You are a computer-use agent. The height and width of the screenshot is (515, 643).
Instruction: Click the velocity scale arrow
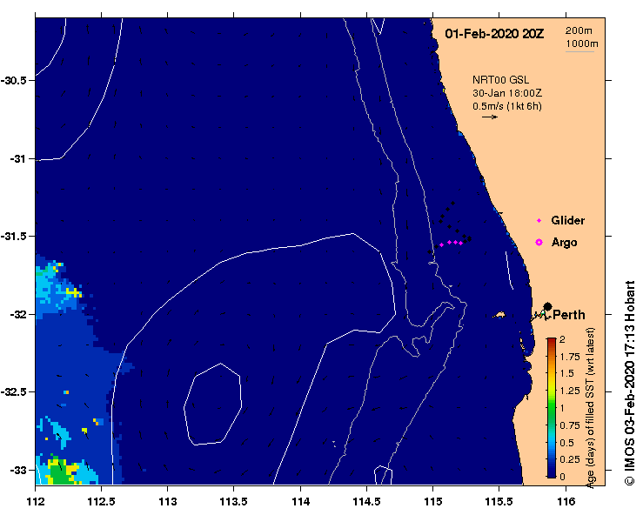click(490, 117)
